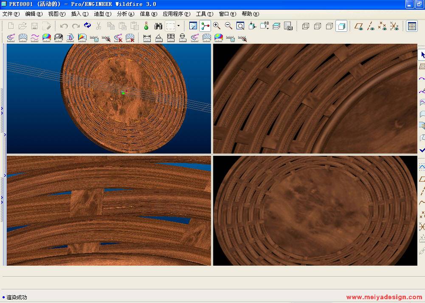The height and width of the screenshot is (303, 425).
Task: Click the blue checkmark Done icon
Action: point(422,150)
